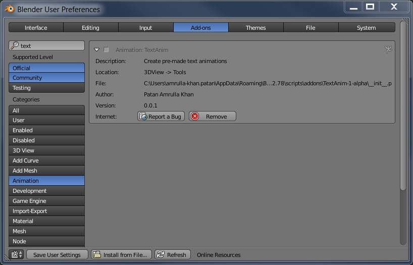Click the Report a Bug button
413x265 pixels.
(161, 116)
